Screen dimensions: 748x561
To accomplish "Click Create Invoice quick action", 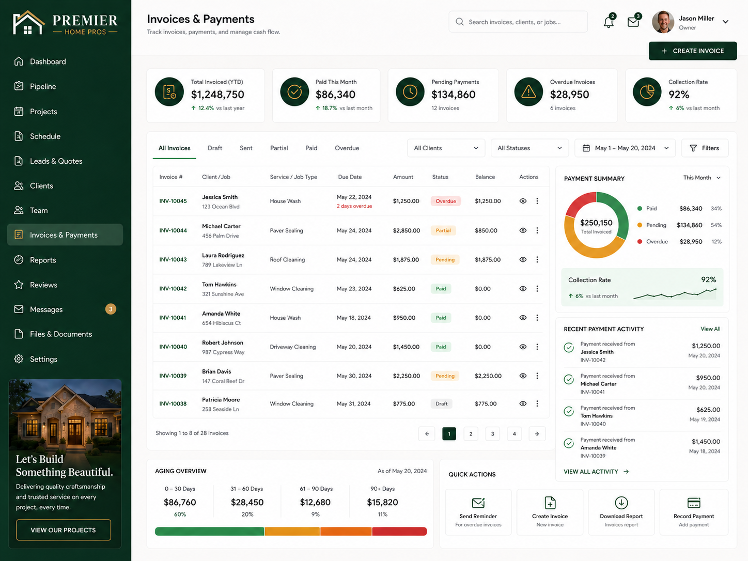I will pyautogui.click(x=550, y=512).
